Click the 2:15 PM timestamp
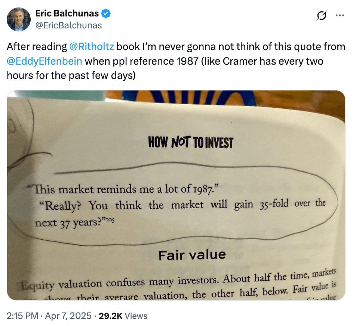 [x=22, y=316]
